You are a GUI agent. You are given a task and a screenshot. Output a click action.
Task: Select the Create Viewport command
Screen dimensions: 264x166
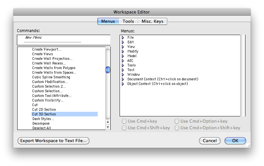click(x=47, y=49)
